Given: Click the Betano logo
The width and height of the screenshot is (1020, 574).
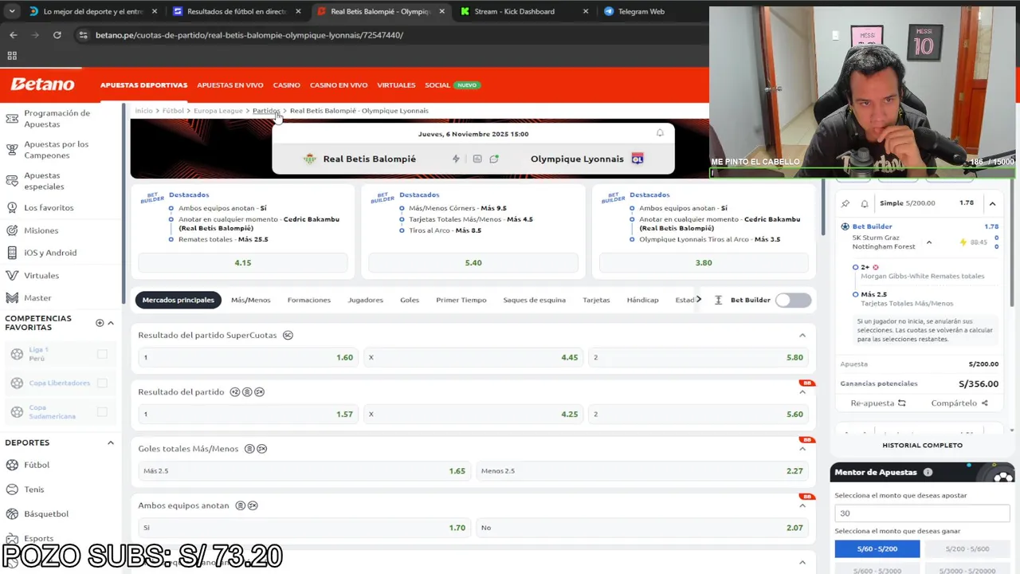Looking at the screenshot, I should [x=42, y=85].
